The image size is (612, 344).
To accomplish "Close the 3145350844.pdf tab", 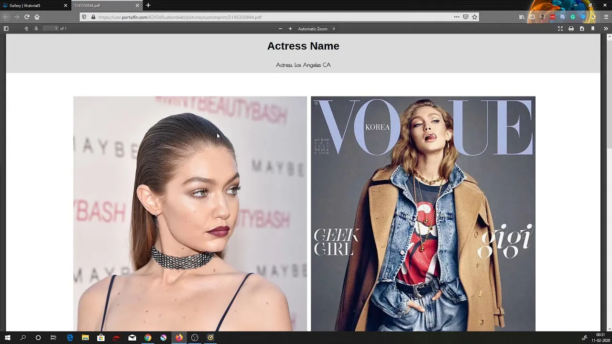I will [x=137, y=6].
